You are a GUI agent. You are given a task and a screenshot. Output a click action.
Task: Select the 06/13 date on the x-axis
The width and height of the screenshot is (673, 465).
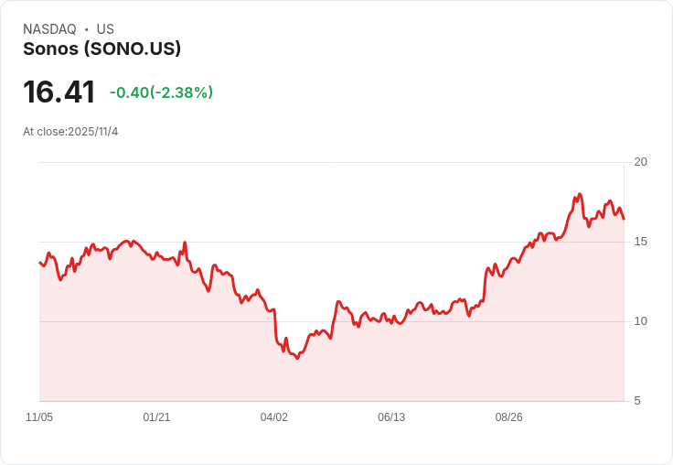point(391,417)
